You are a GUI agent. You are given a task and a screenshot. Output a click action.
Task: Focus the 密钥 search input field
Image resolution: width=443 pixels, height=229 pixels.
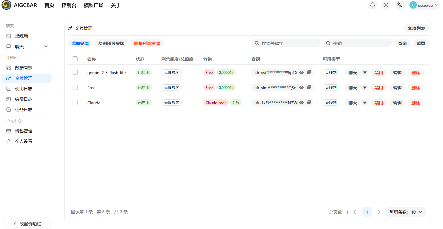(357, 43)
